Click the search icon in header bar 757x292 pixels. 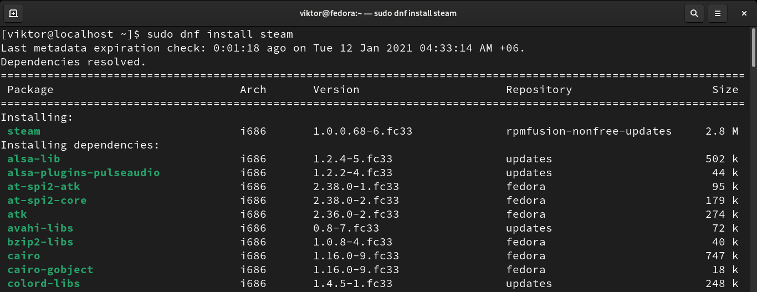point(693,13)
